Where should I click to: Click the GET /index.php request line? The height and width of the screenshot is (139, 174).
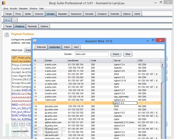(21, 58)
